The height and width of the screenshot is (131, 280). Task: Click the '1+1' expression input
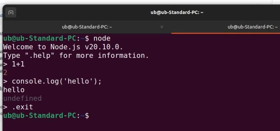tap(18, 64)
